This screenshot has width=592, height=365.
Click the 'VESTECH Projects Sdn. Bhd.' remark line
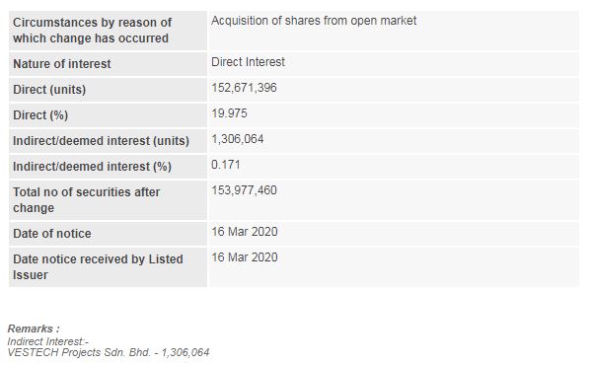coord(109,352)
